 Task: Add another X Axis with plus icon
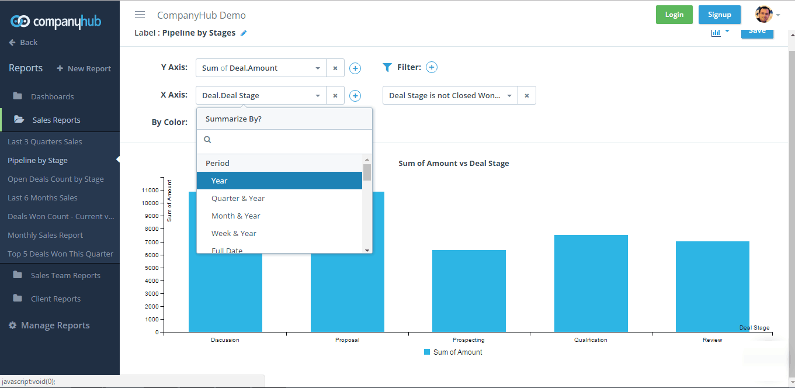[355, 96]
